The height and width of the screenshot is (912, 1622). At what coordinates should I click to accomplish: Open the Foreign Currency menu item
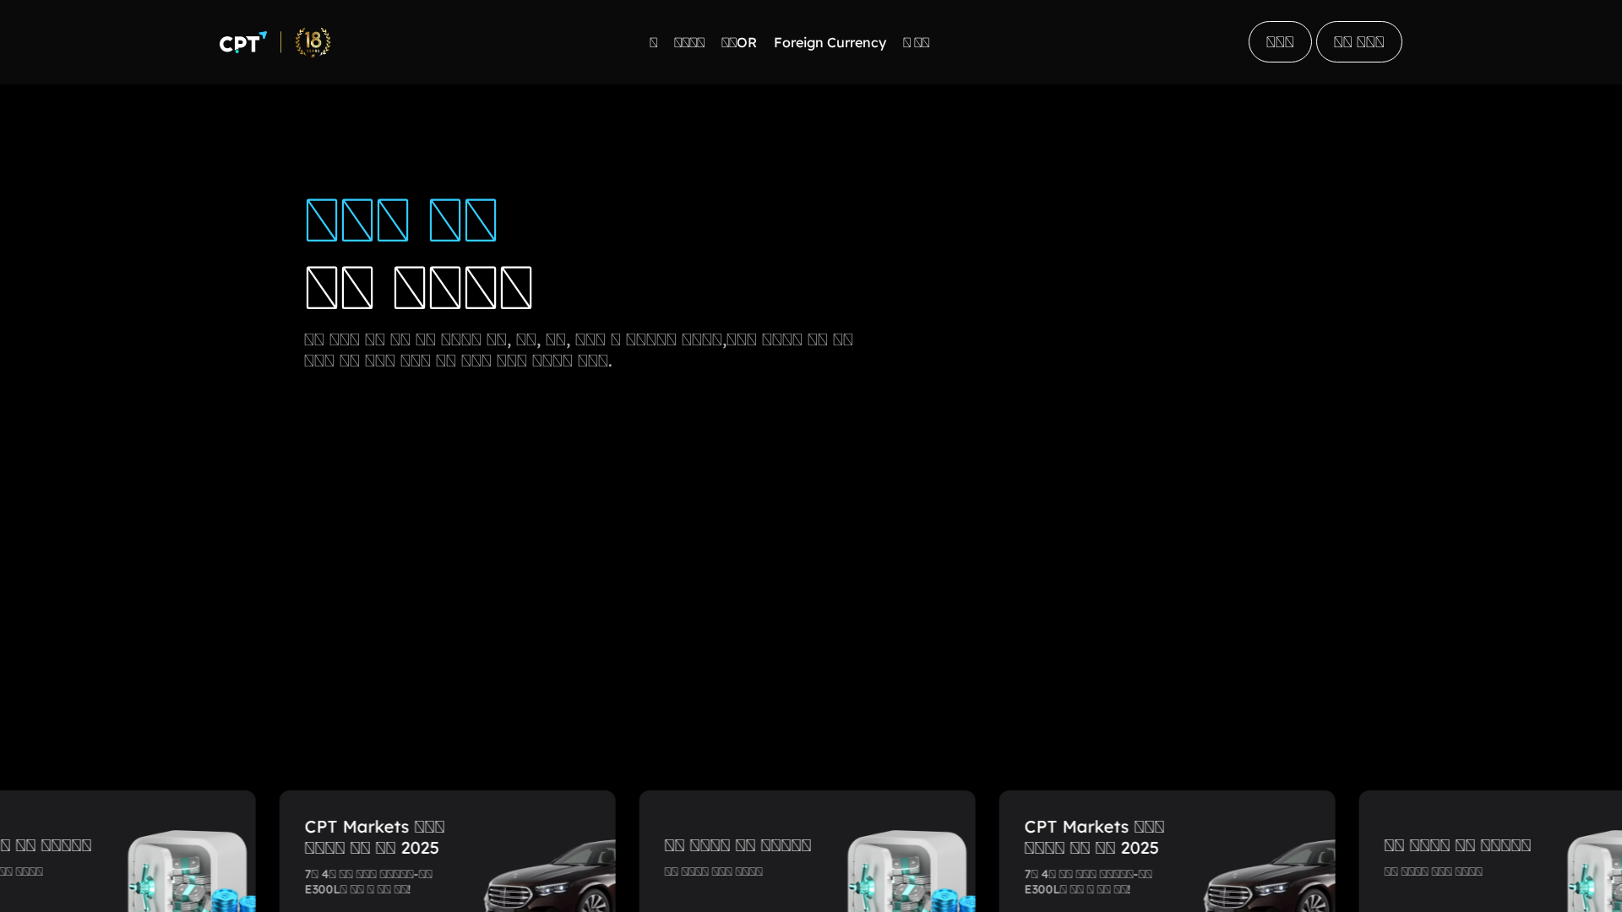point(829,42)
